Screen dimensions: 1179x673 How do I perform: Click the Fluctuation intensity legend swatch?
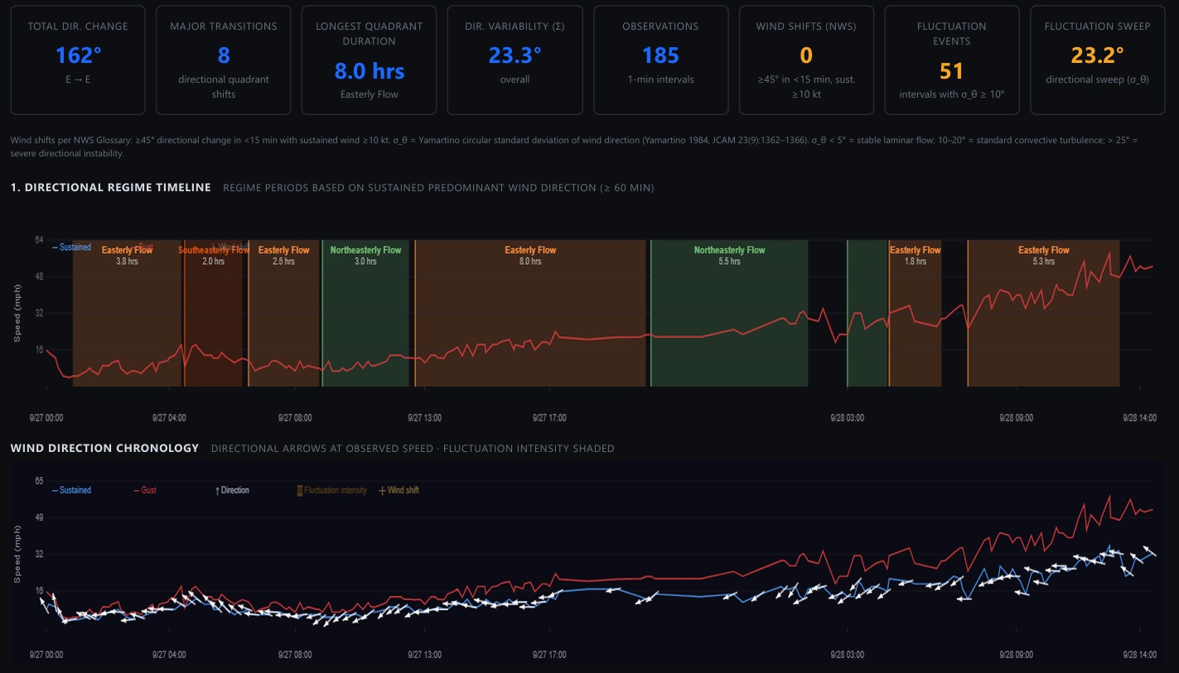point(300,490)
